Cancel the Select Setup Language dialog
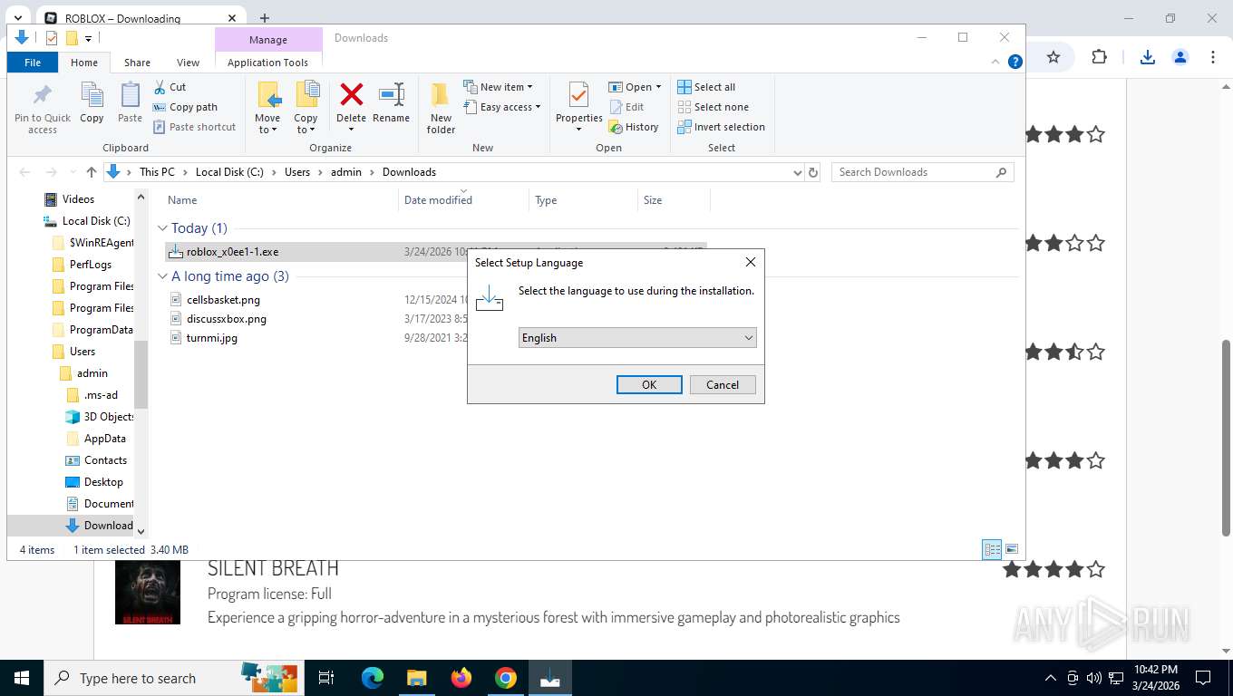The height and width of the screenshot is (696, 1233). (x=723, y=385)
